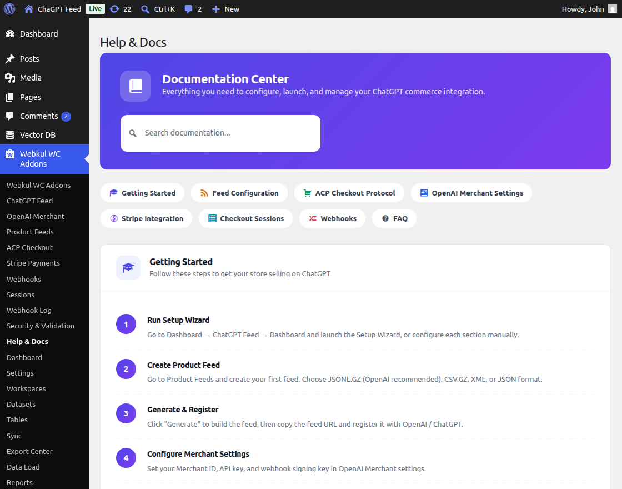Click step 1 circle for Run Setup Wizard
622x489 pixels.
(126, 325)
